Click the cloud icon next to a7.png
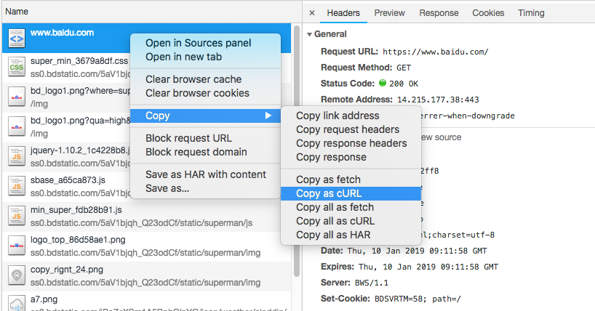Viewport: 595px width, 311px height. pos(16,302)
